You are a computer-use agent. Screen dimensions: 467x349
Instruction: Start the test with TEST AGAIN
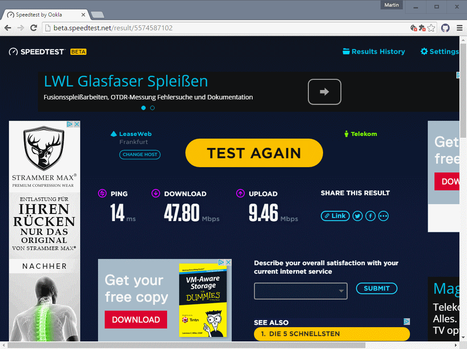254,153
